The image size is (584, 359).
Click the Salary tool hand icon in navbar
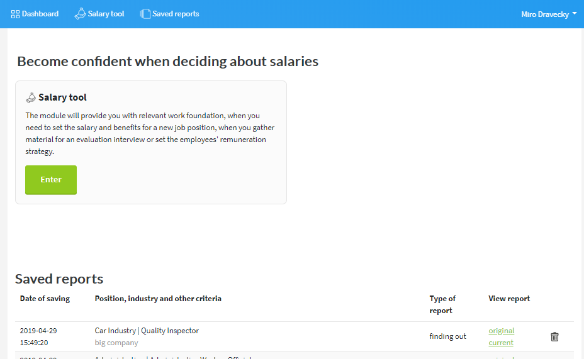tap(80, 14)
